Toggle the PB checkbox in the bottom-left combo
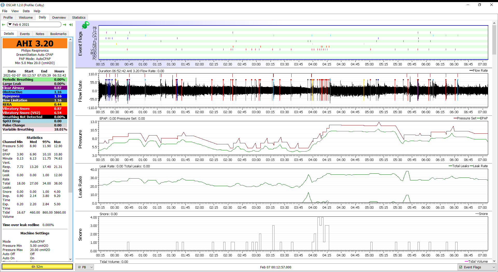Image resolution: width=498 pixels, height=272 pixels. pos(79,267)
